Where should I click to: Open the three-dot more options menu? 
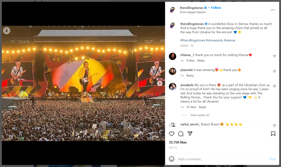[272, 10]
